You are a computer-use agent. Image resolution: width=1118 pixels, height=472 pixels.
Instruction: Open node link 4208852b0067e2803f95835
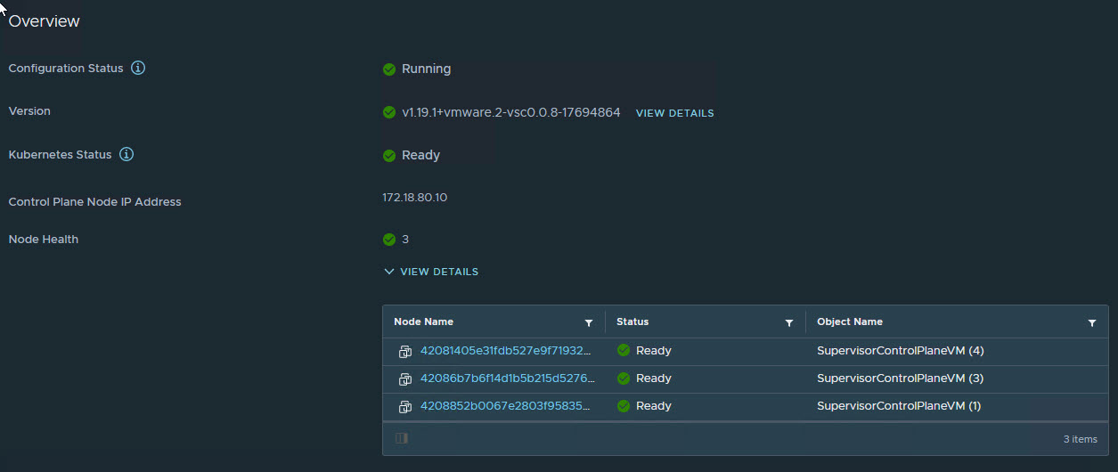506,406
